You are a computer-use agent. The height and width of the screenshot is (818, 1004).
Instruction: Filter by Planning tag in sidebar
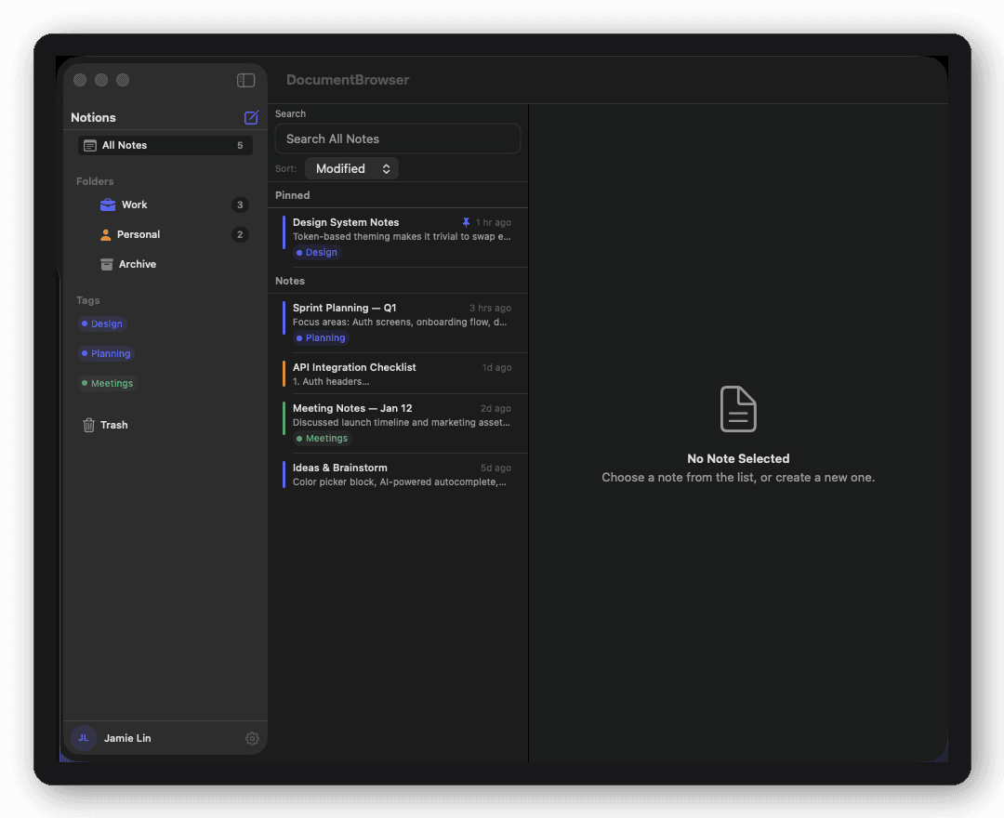point(106,353)
